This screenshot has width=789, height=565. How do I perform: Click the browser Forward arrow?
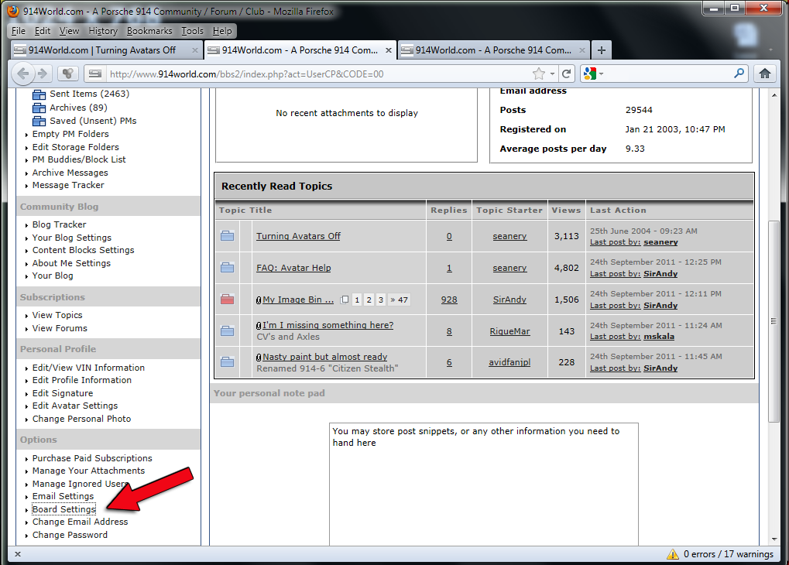coord(43,74)
